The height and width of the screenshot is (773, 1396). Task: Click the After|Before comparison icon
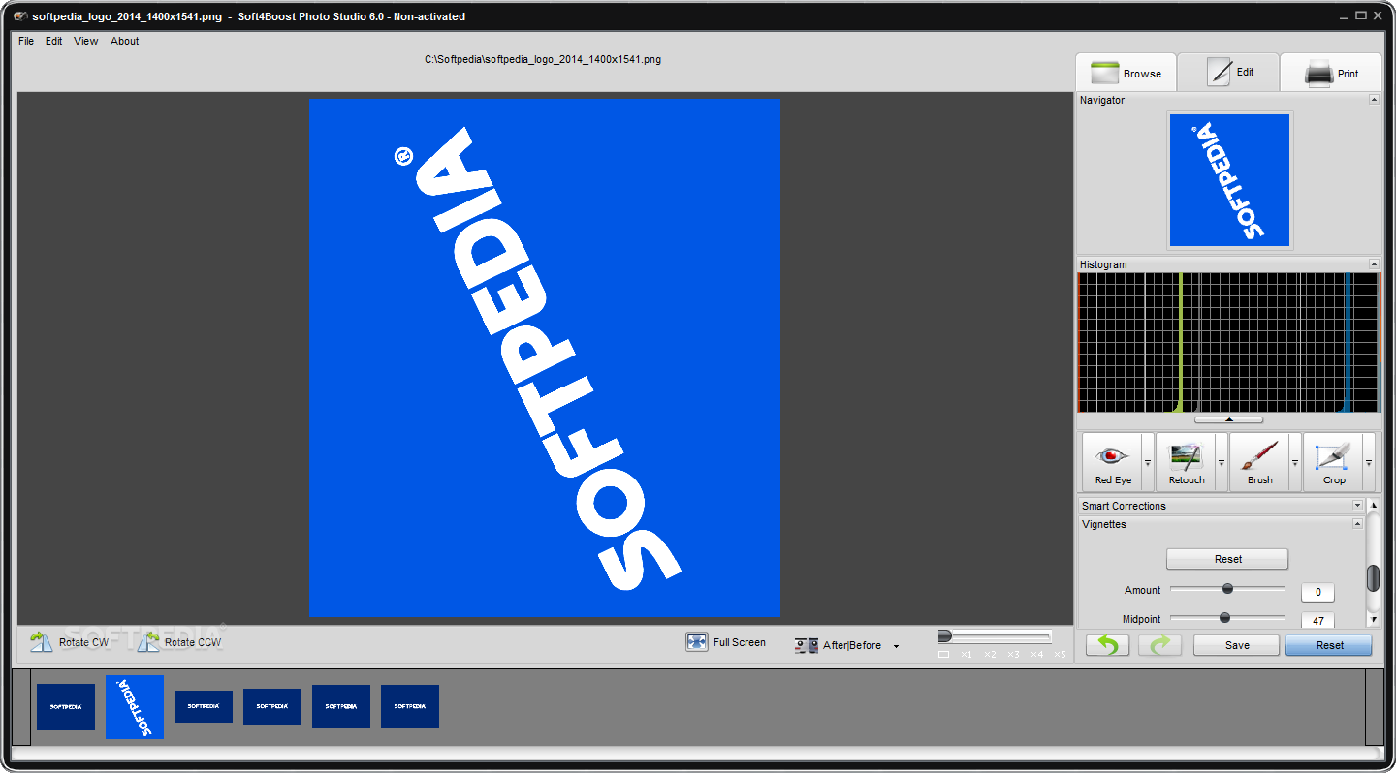[807, 645]
